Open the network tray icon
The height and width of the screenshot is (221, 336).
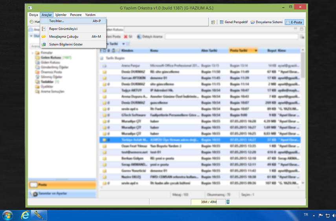click(328, 215)
